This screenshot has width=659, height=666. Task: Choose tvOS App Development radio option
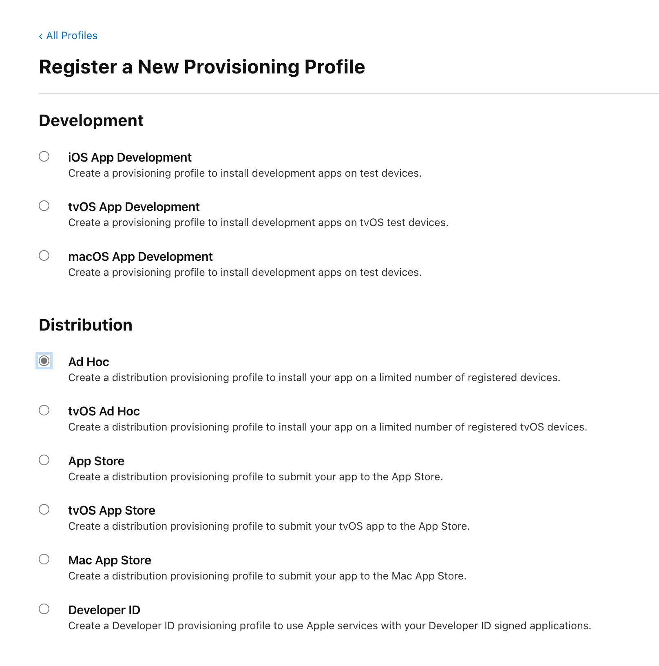[44, 206]
